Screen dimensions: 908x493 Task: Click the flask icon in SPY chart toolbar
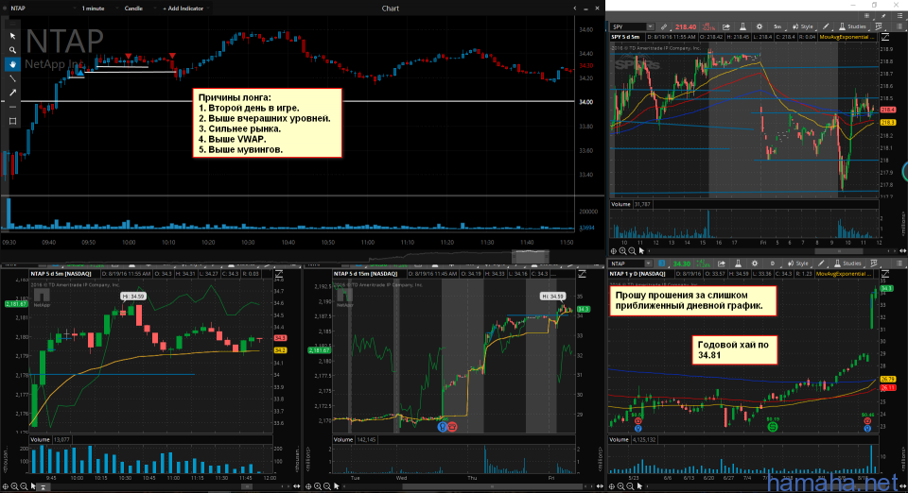pos(742,26)
